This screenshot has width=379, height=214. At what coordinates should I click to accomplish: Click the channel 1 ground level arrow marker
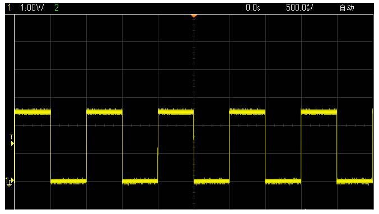10,180
